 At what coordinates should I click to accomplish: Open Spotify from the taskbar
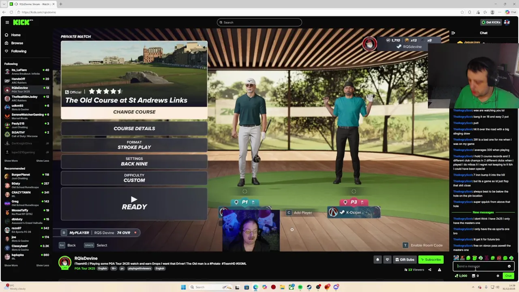coord(300,287)
